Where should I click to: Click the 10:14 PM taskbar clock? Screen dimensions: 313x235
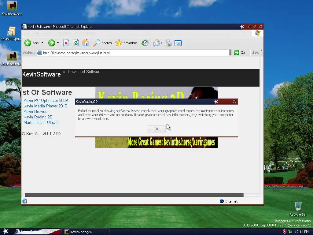302,232
